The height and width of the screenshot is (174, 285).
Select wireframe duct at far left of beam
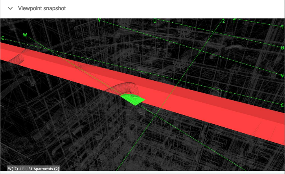[x=17, y=59]
